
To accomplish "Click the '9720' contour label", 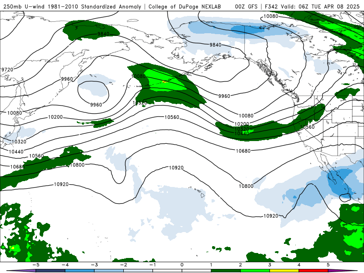I will click(x=7, y=70).
